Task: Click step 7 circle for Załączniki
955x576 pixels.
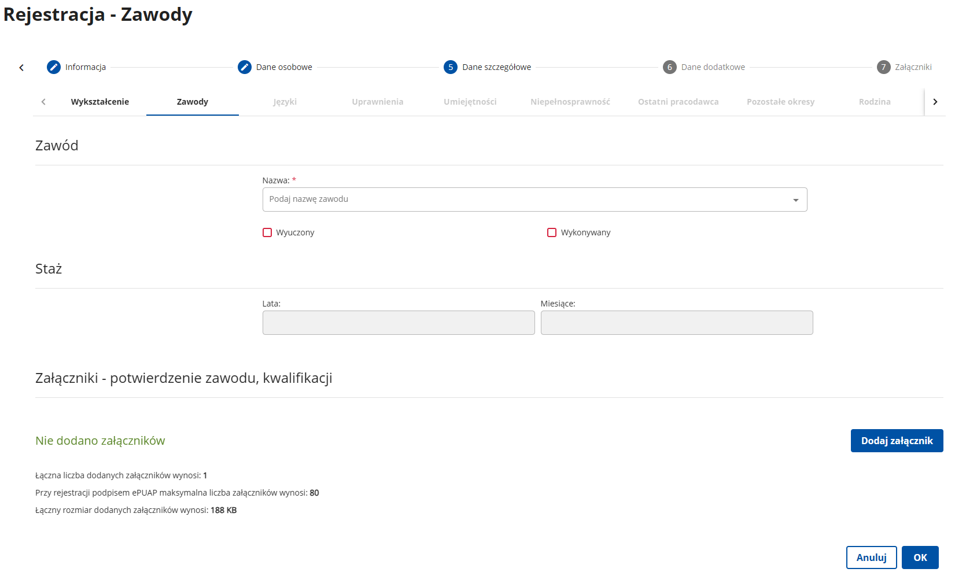Action: tap(883, 67)
